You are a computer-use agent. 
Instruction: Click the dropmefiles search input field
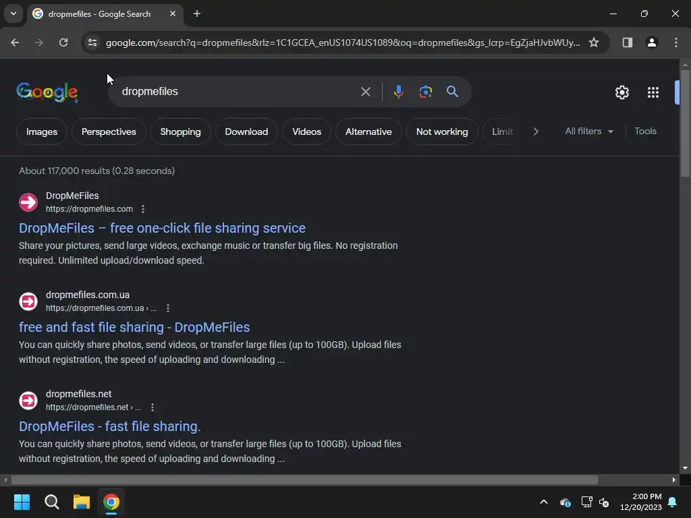(x=238, y=92)
